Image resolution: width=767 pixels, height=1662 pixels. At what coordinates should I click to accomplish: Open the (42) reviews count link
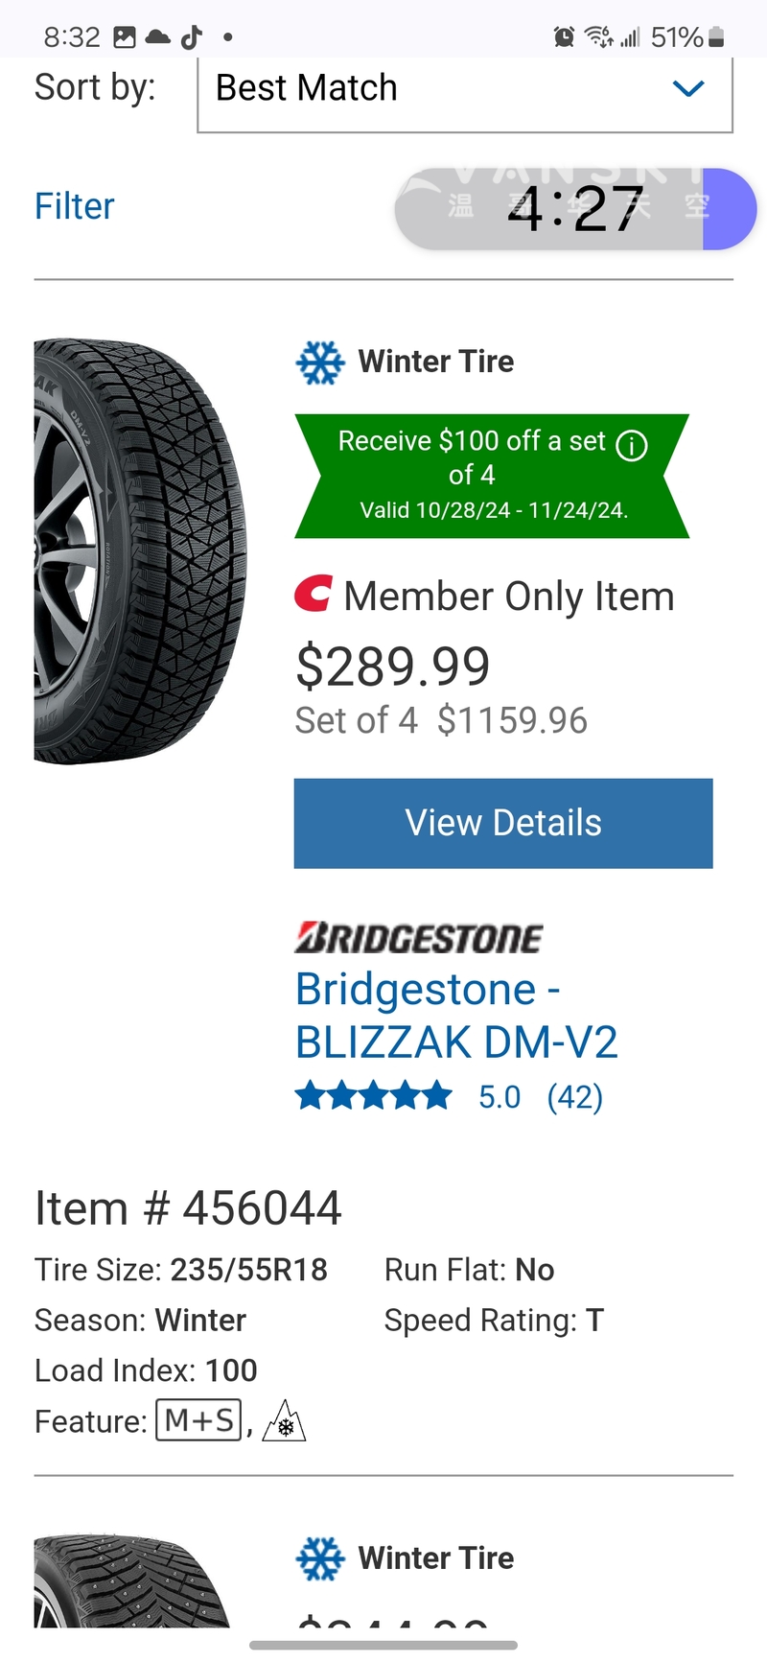pos(574,1096)
